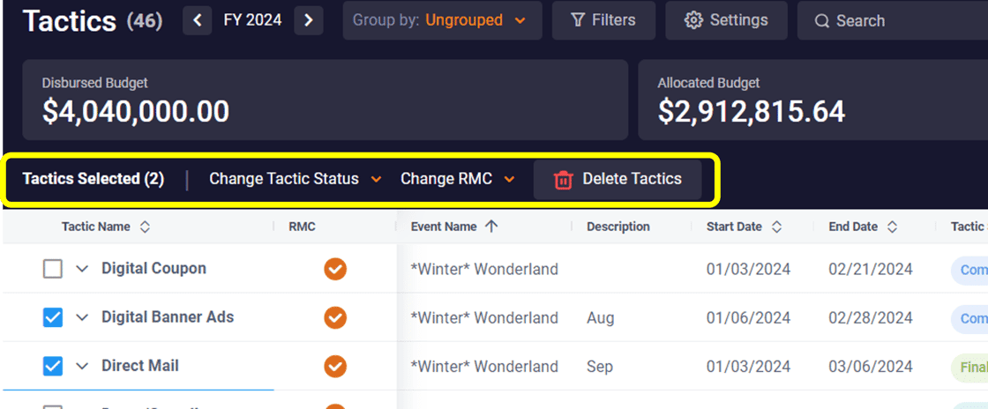The image size is (988, 409).
Task: Go to previous fiscal year arrow
Action: point(198,21)
